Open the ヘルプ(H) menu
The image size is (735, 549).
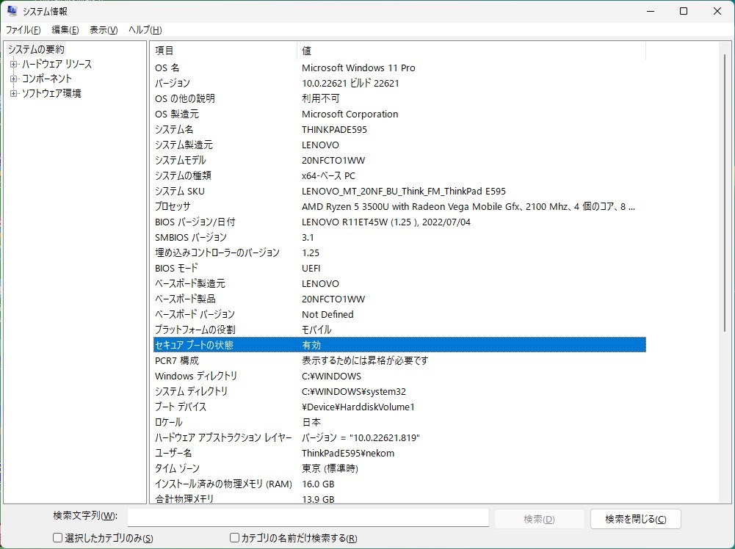click(145, 30)
